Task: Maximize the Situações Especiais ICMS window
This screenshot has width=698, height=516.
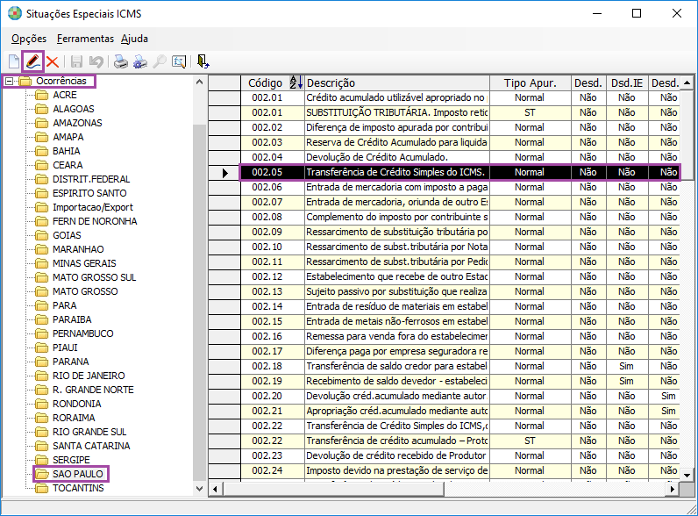Action: (637, 13)
